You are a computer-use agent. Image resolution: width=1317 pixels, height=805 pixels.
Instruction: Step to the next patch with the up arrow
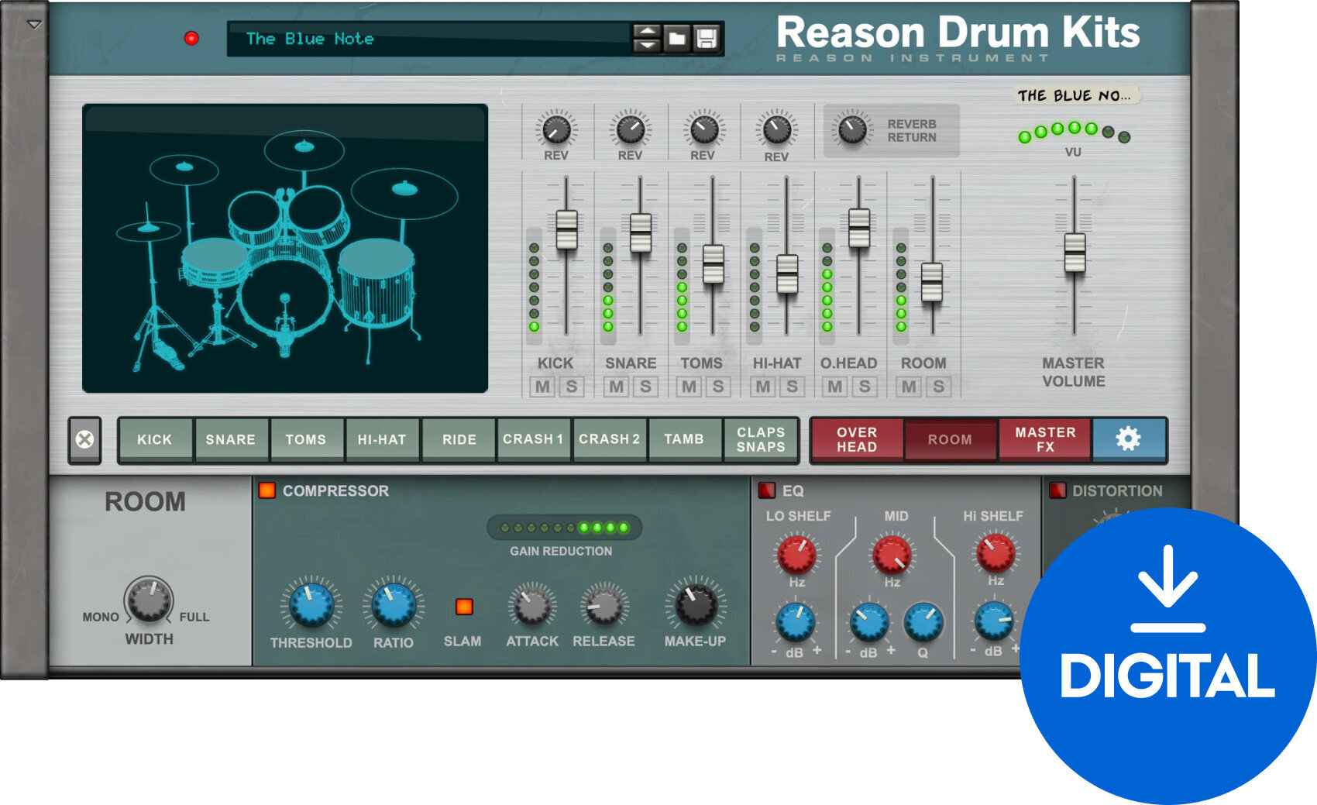click(x=649, y=29)
